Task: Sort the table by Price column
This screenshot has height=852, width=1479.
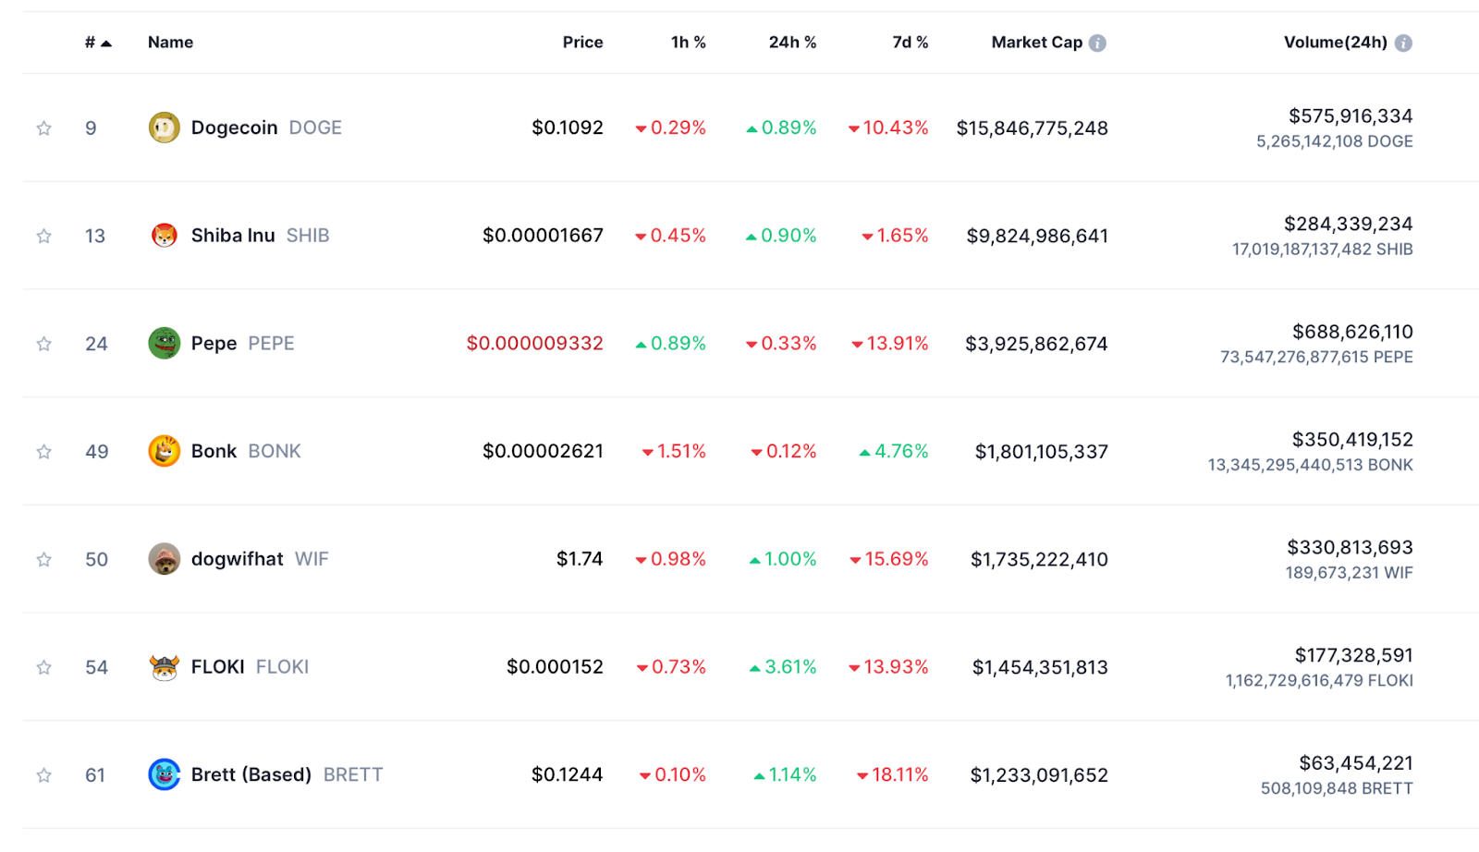Action: pyautogui.click(x=582, y=43)
